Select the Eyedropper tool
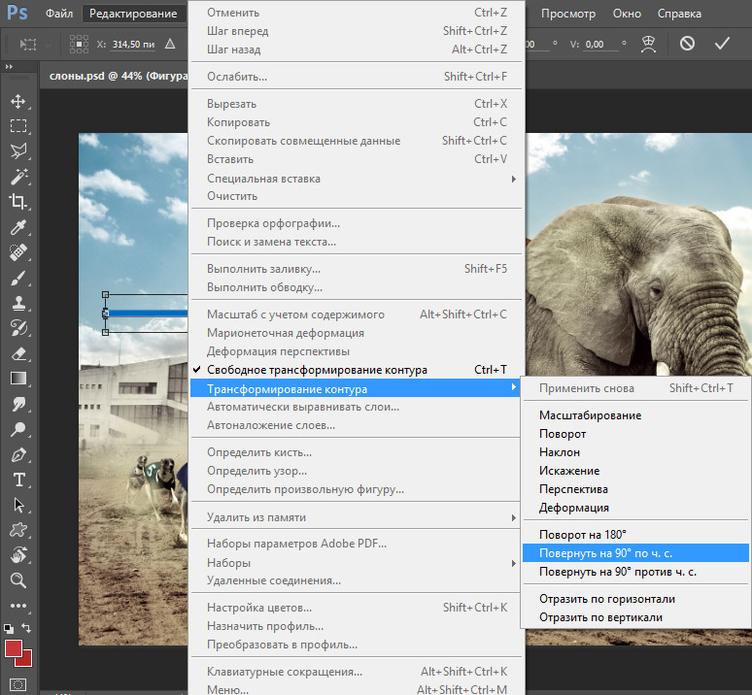752x695 pixels. [17, 227]
